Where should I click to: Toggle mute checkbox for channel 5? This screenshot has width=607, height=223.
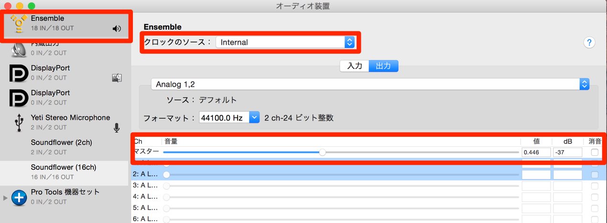[595, 208]
